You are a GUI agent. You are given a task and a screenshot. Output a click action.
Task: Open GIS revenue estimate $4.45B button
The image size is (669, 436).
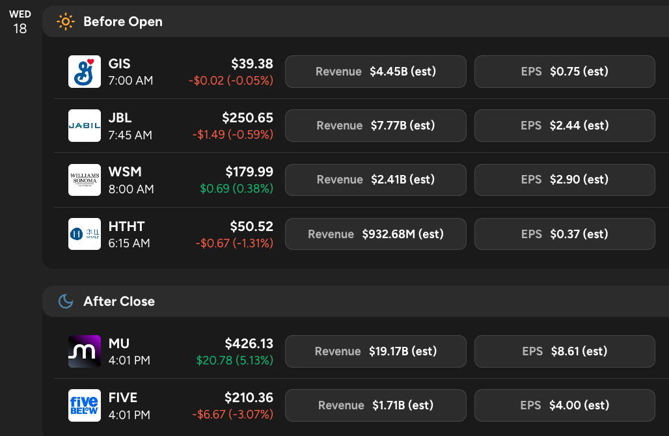pyautogui.click(x=375, y=72)
